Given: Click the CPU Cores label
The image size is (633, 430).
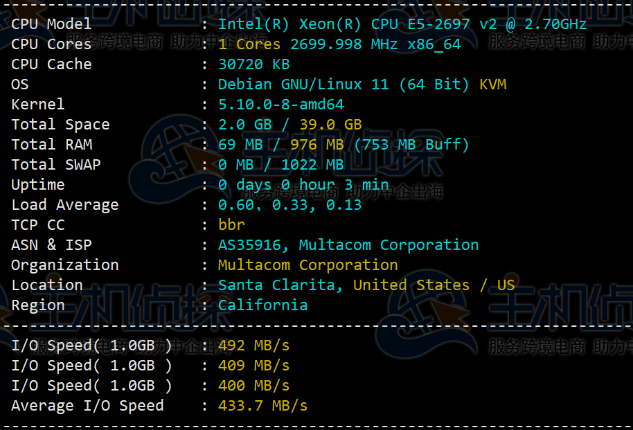Looking at the screenshot, I should 51,44.
